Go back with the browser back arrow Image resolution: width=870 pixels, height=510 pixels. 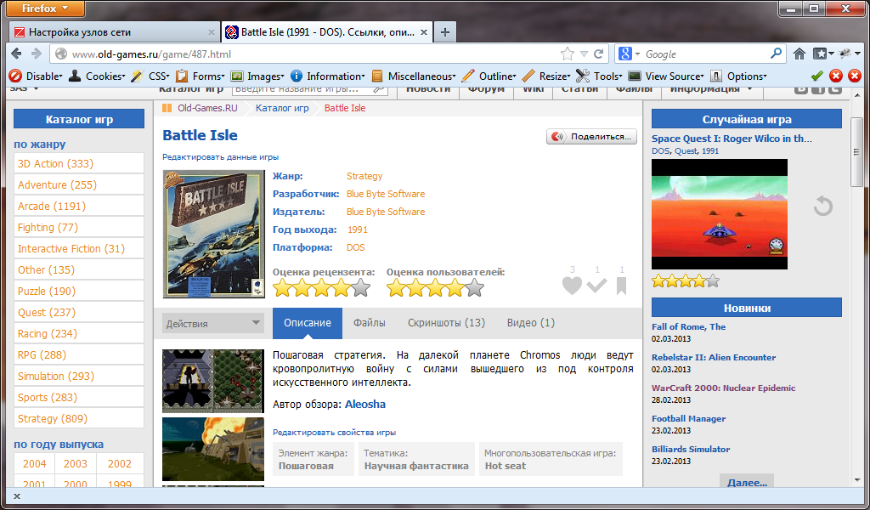click(x=17, y=54)
